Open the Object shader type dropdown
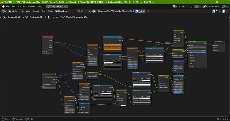Screen dimensions: 230x121 tap(16, 11)
